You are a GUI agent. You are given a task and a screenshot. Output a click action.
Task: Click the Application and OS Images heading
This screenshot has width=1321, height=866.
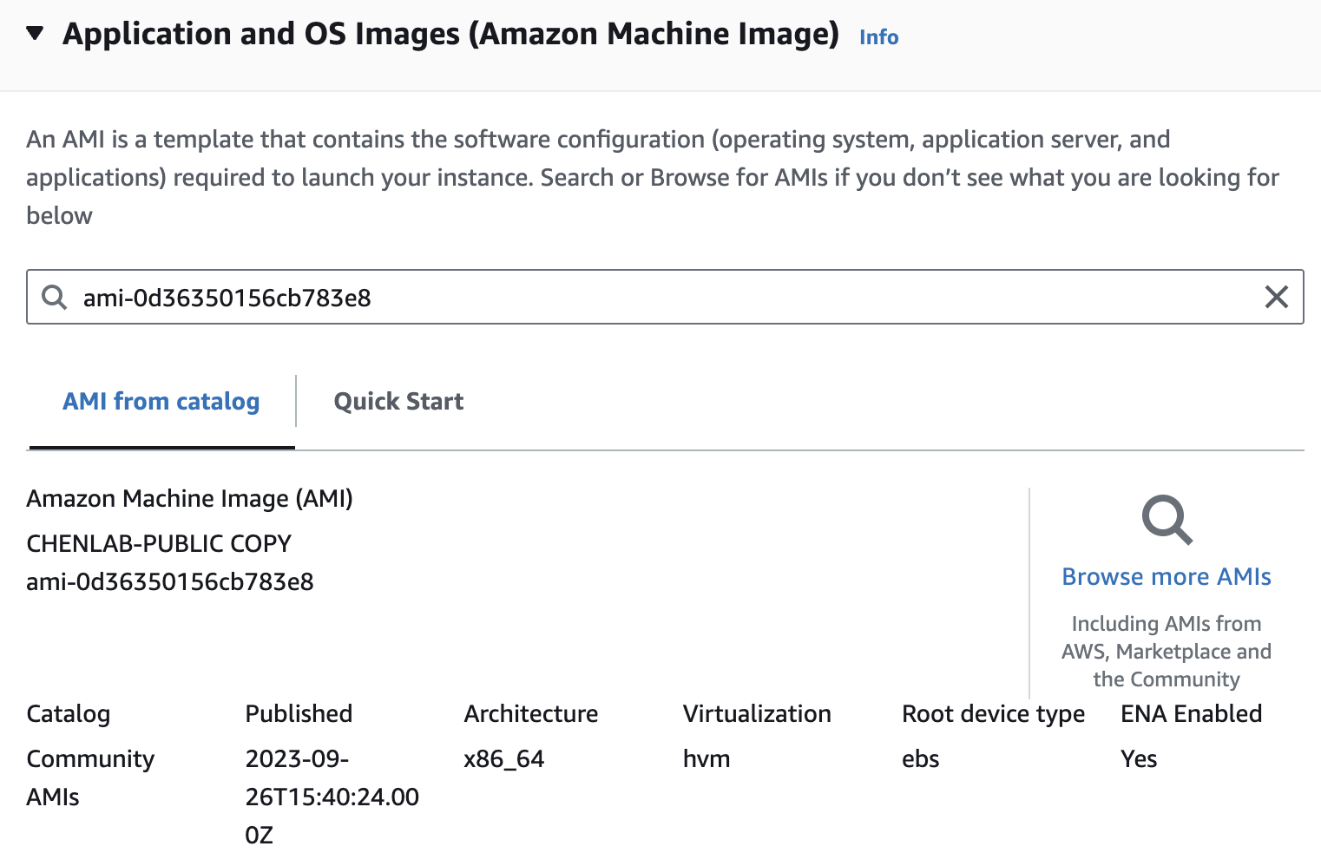tap(450, 34)
